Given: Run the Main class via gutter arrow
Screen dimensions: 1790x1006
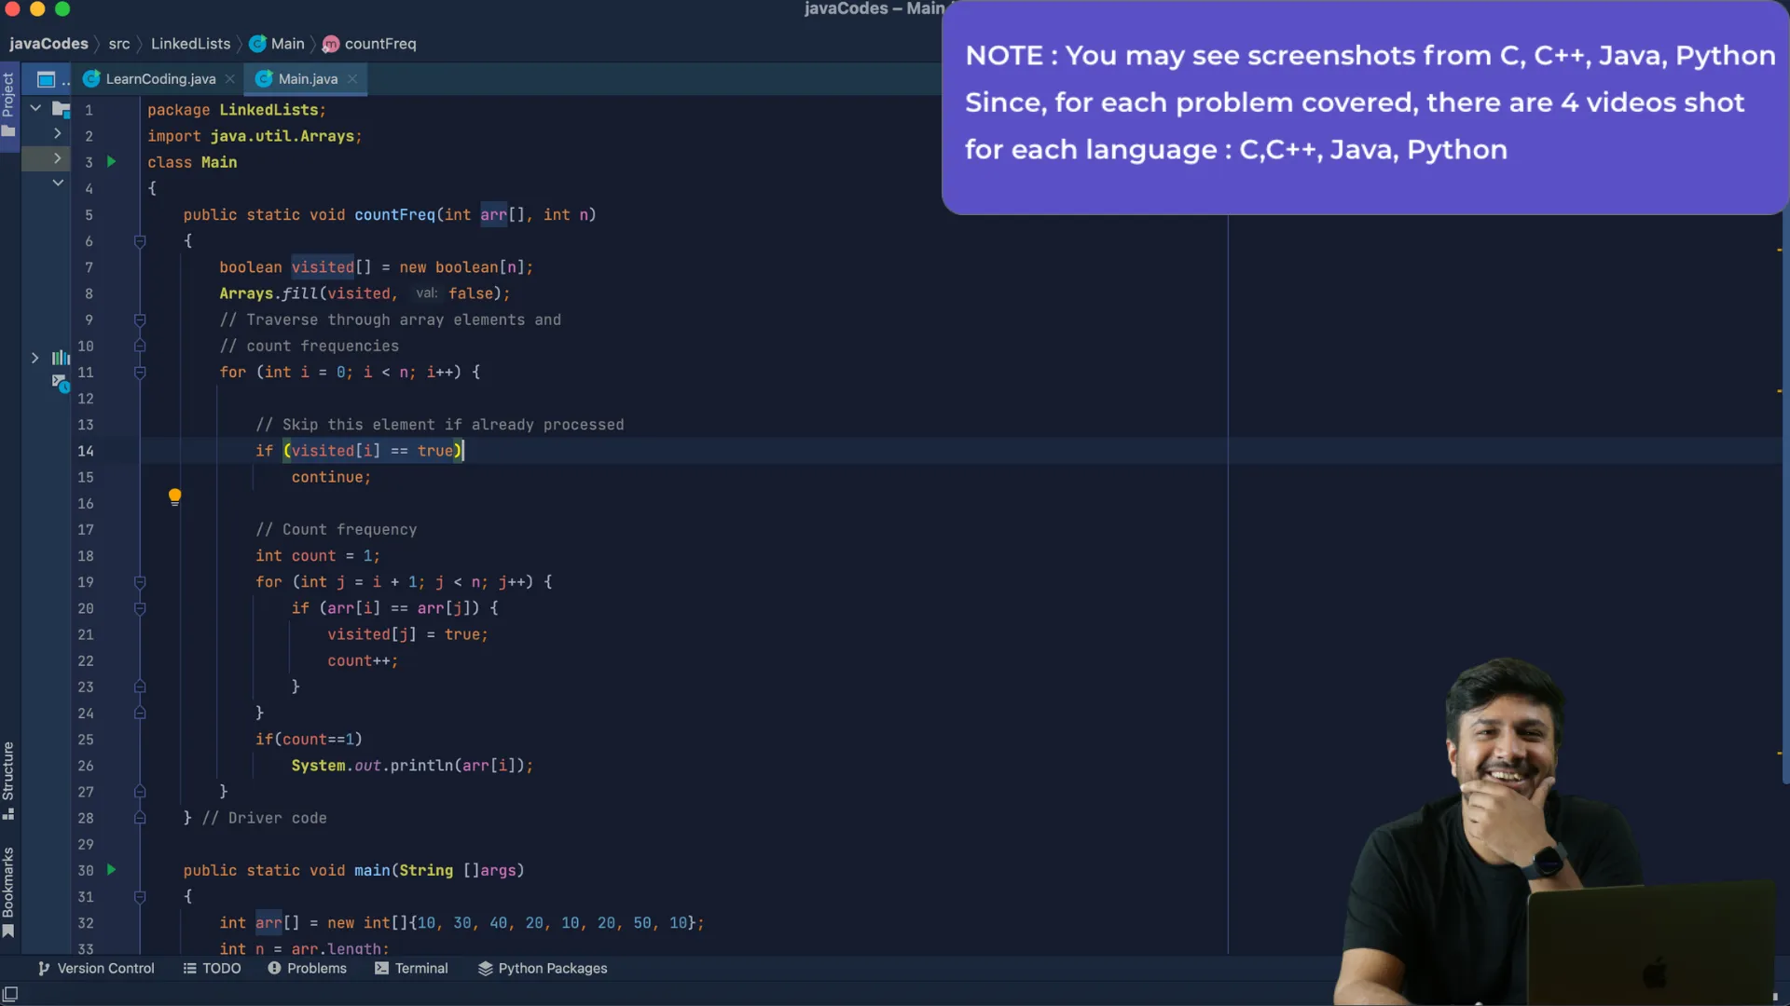Looking at the screenshot, I should coord(111,162).
